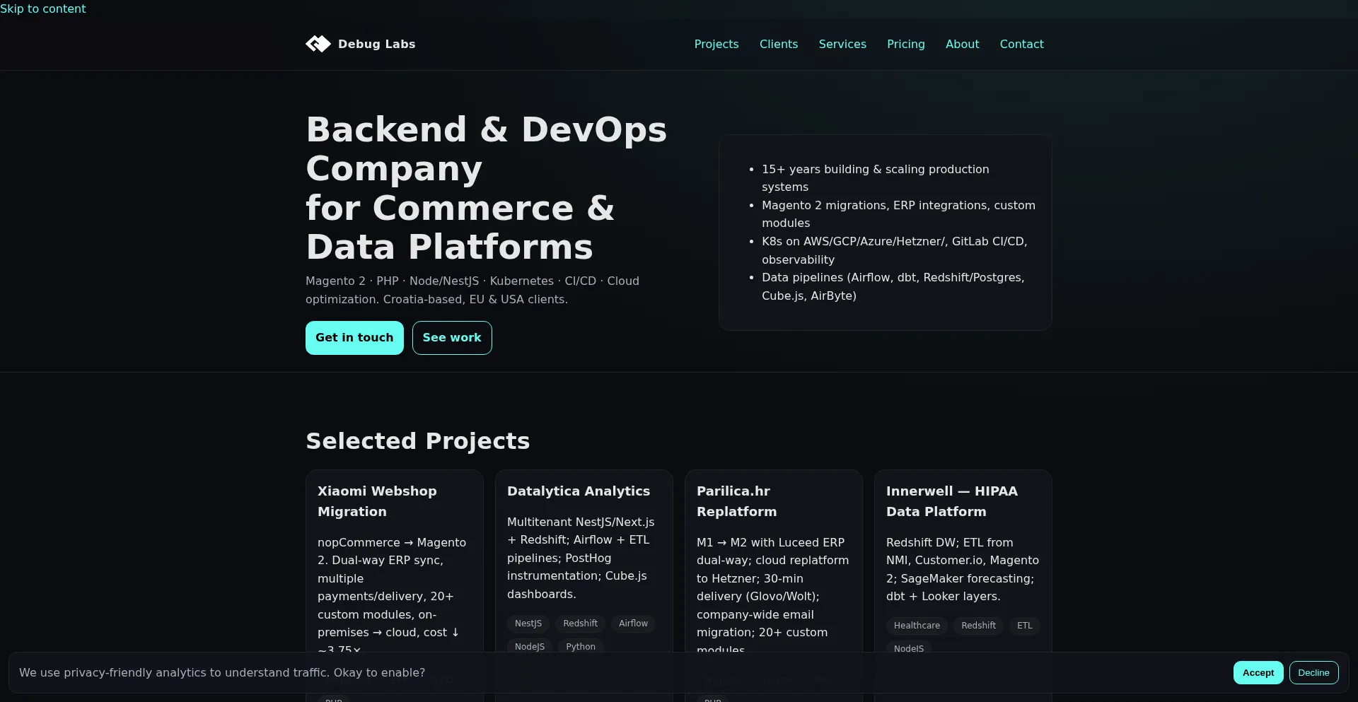Click the Innerwell card description text
1358x702 pixels.
[963, 569]
